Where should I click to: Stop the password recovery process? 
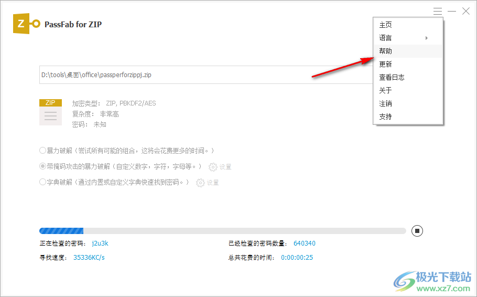click(417, 231)
